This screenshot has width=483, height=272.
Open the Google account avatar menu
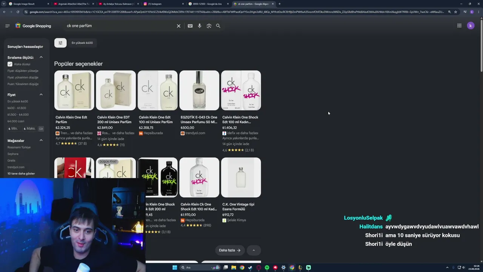tap(471, 26)
